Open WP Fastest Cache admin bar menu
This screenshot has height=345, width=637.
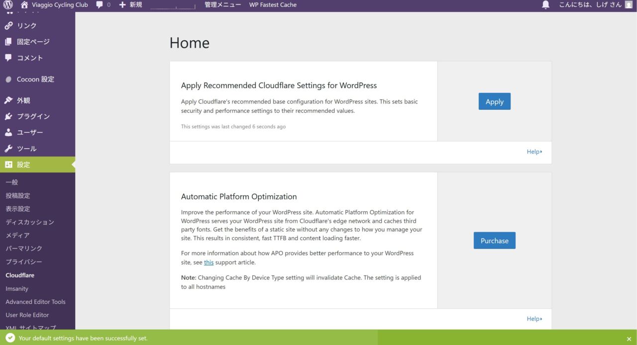pyautogui.click(x=273, y=5)
